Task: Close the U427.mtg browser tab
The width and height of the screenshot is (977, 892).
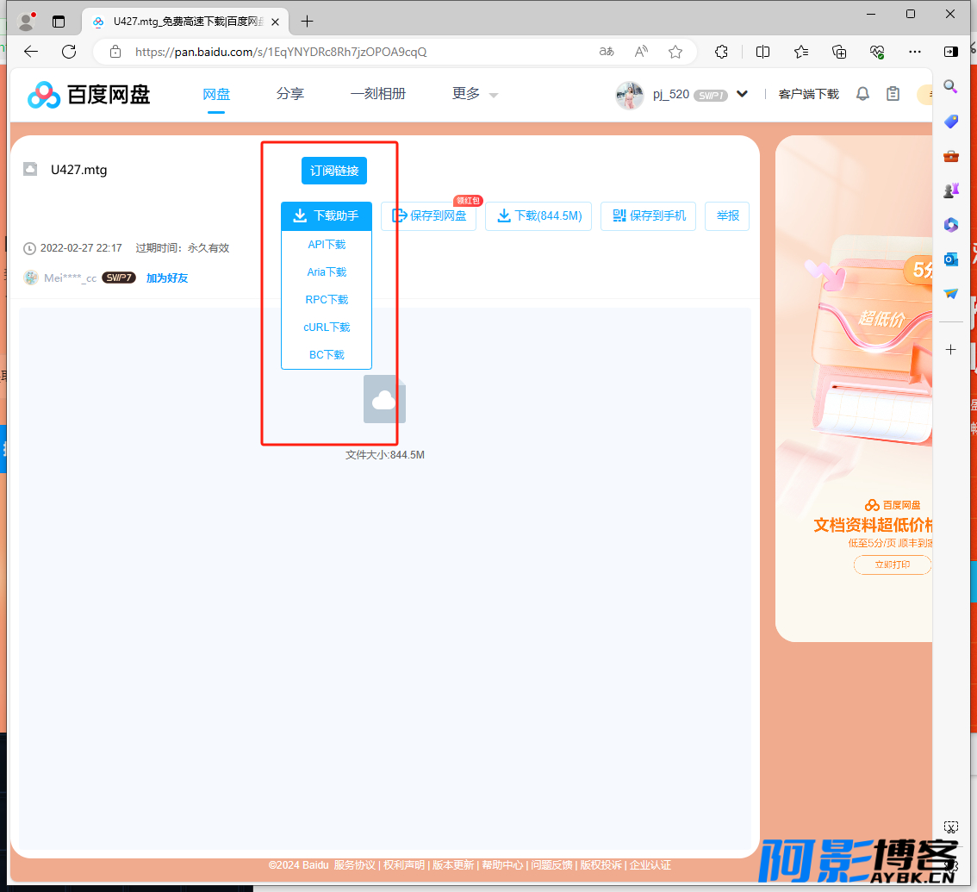Action: 276,22
